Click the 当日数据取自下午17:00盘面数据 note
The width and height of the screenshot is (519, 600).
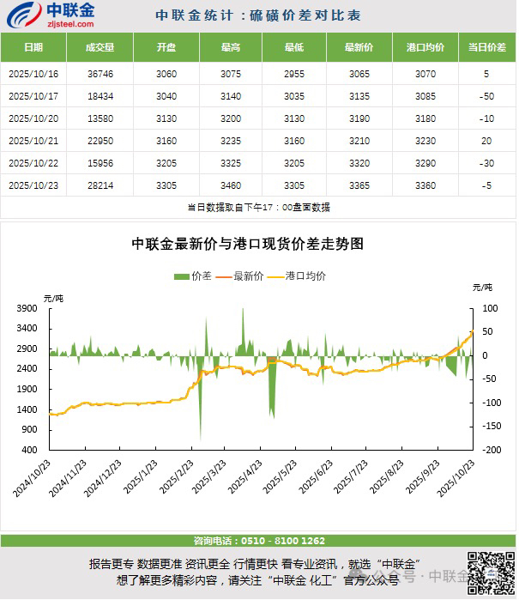point(258,208)
